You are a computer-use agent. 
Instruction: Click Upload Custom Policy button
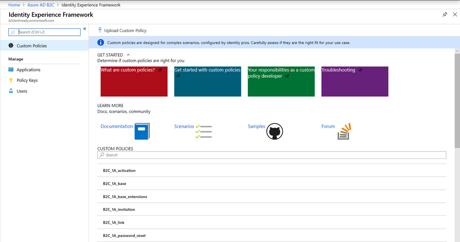(x=122, y=30)
